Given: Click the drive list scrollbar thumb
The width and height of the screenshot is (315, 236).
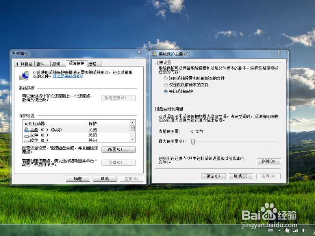Looking at the screenshot, I should (x=132, y=128).
